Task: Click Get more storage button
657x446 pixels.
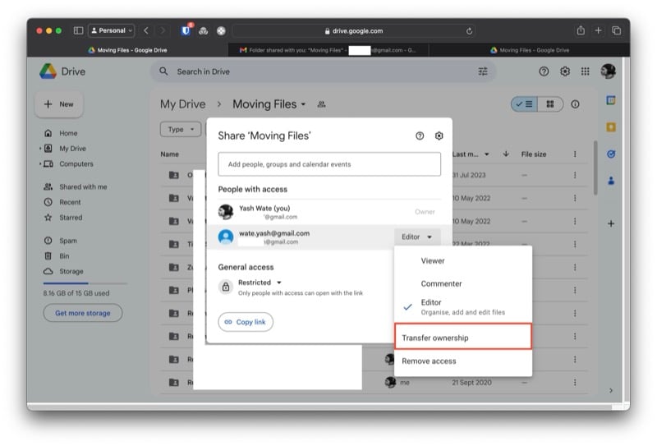Action: pos(83,313)
